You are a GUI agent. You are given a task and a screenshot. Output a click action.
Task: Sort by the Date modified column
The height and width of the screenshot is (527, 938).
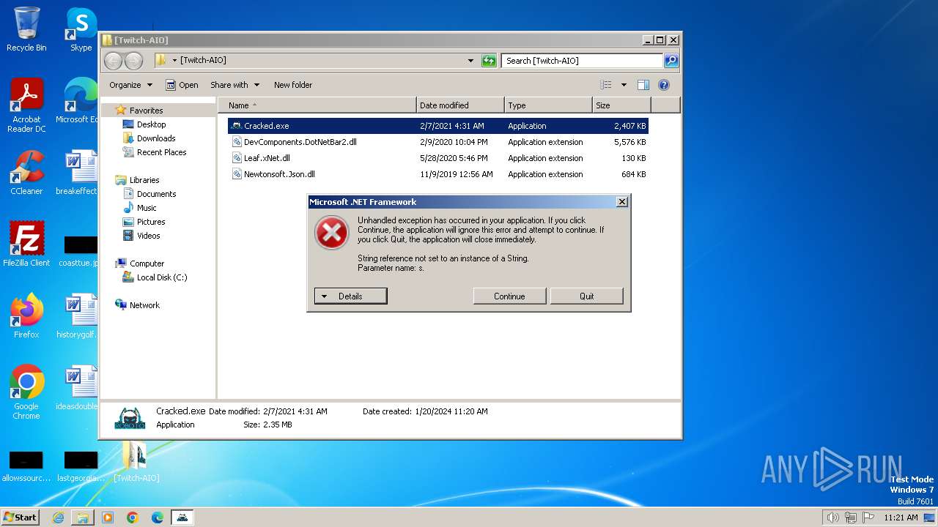coord(460,105)
